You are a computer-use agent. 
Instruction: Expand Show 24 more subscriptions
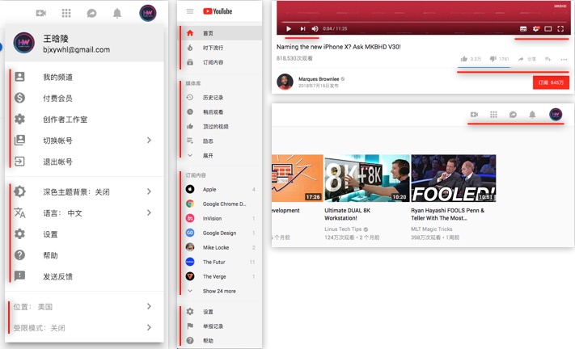221,291
